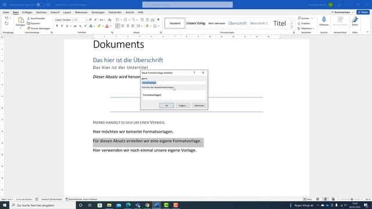Toggle superscript formatting

(x=85, y=26)
